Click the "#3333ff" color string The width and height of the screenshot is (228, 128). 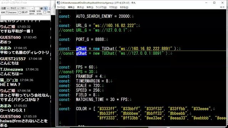click(x=107, y=109)
